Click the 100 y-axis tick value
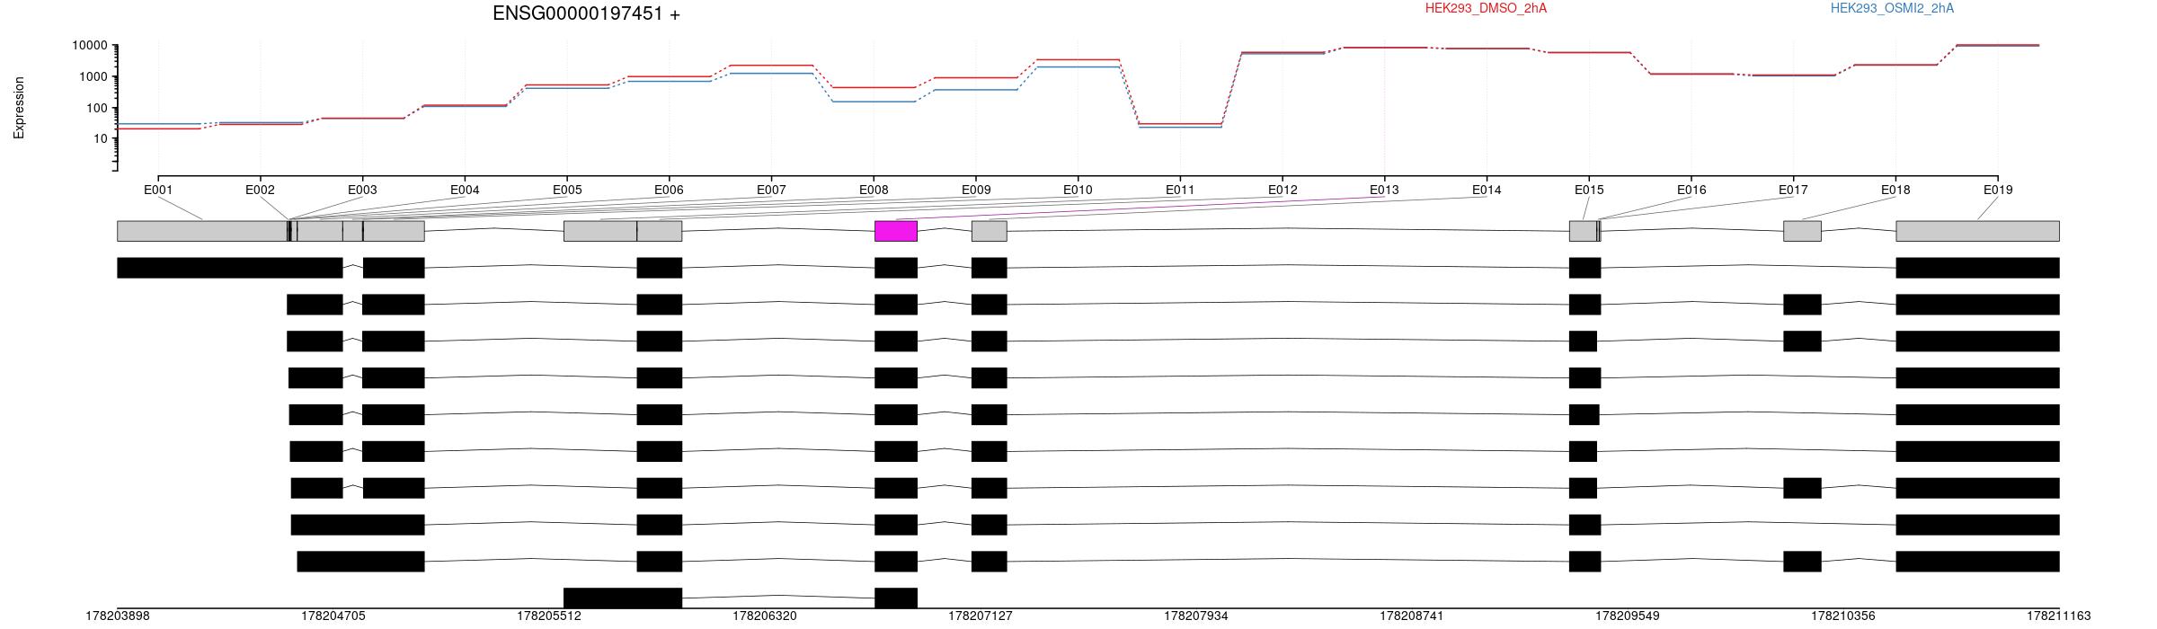Image resolution: width=2157 pixels, height=629 pixels. 97,108
